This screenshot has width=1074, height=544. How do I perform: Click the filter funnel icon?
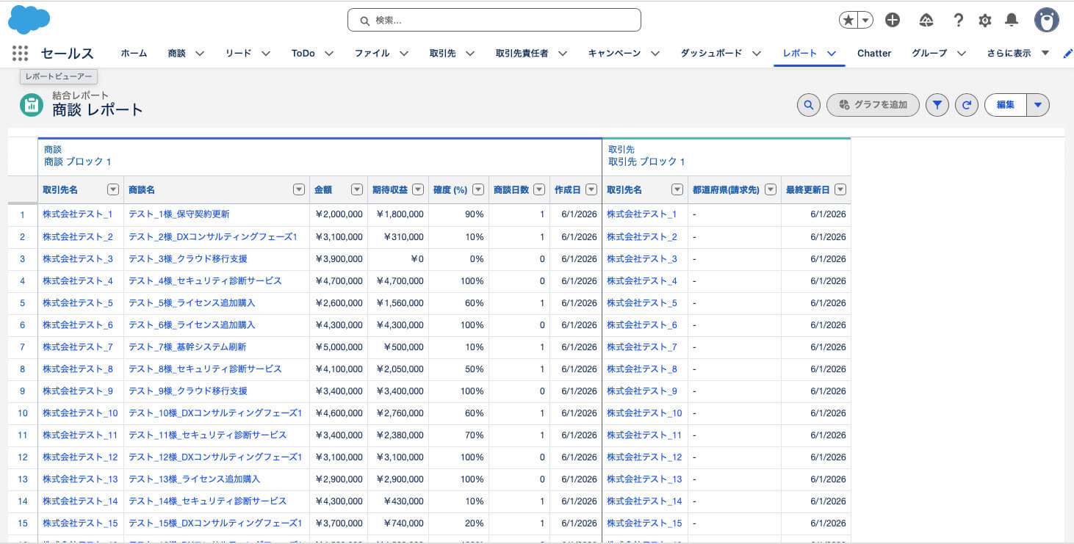click(x=937, y=105)
